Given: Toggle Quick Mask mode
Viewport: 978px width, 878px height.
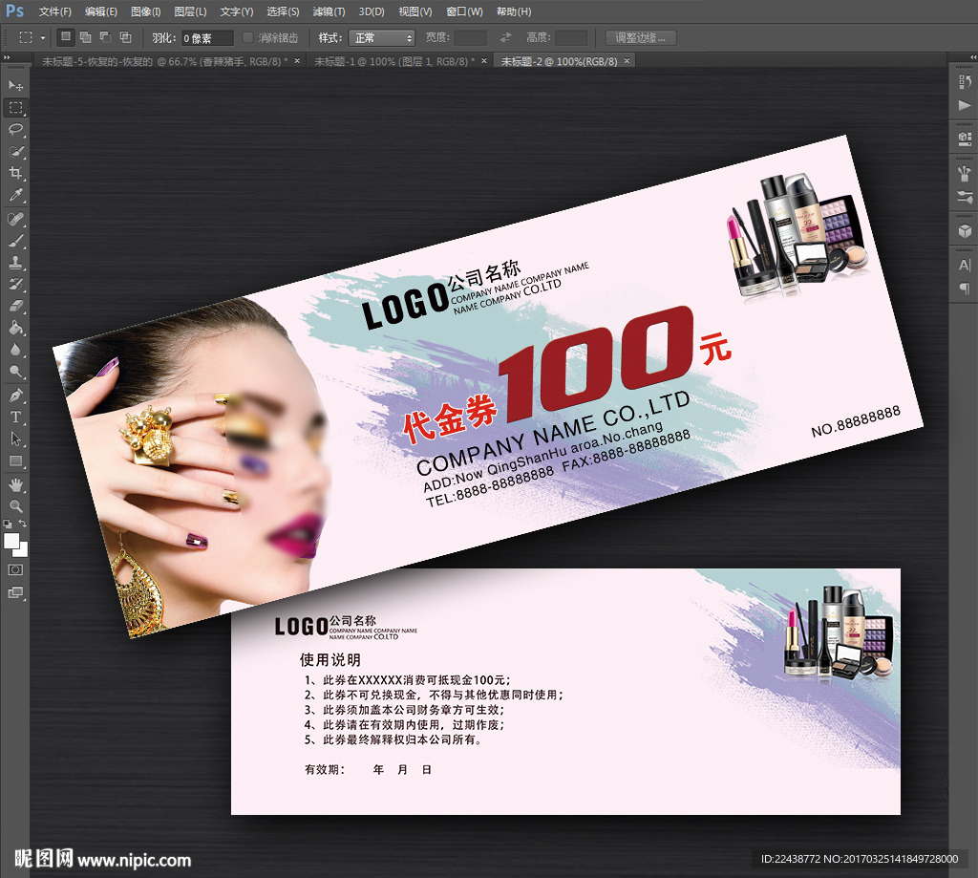Looking at the screenshot, I should (15, 569).
